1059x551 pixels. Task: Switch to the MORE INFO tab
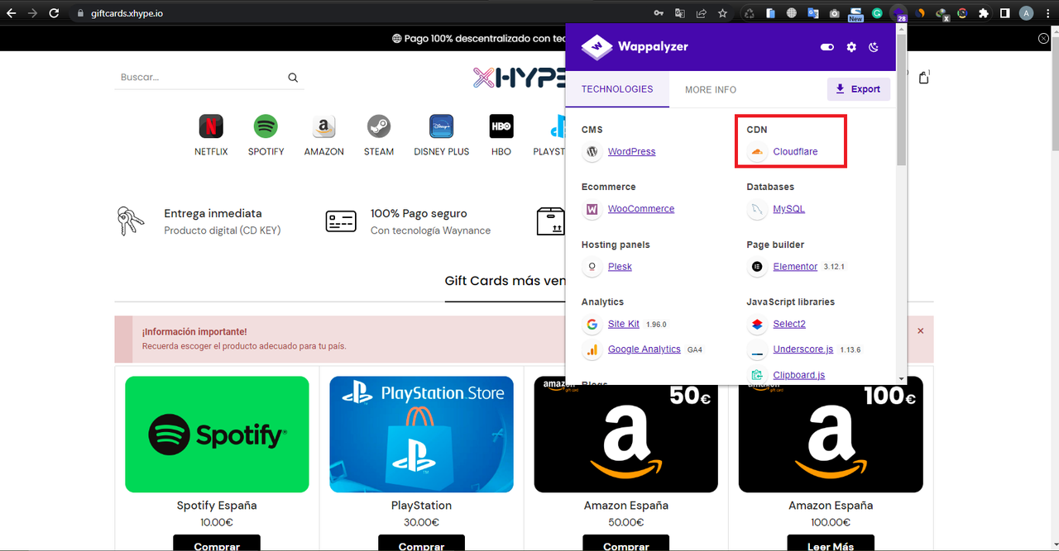711,89
